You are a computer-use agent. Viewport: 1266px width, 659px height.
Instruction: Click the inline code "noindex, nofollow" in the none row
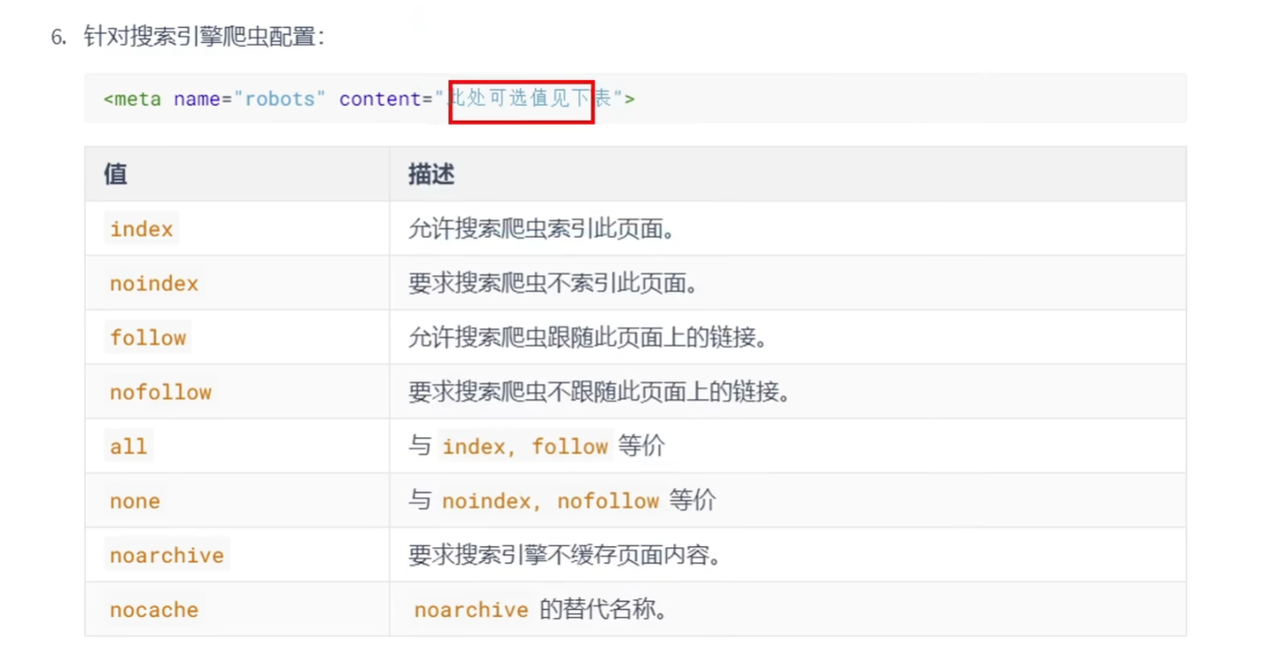click(x=551, y=501)
